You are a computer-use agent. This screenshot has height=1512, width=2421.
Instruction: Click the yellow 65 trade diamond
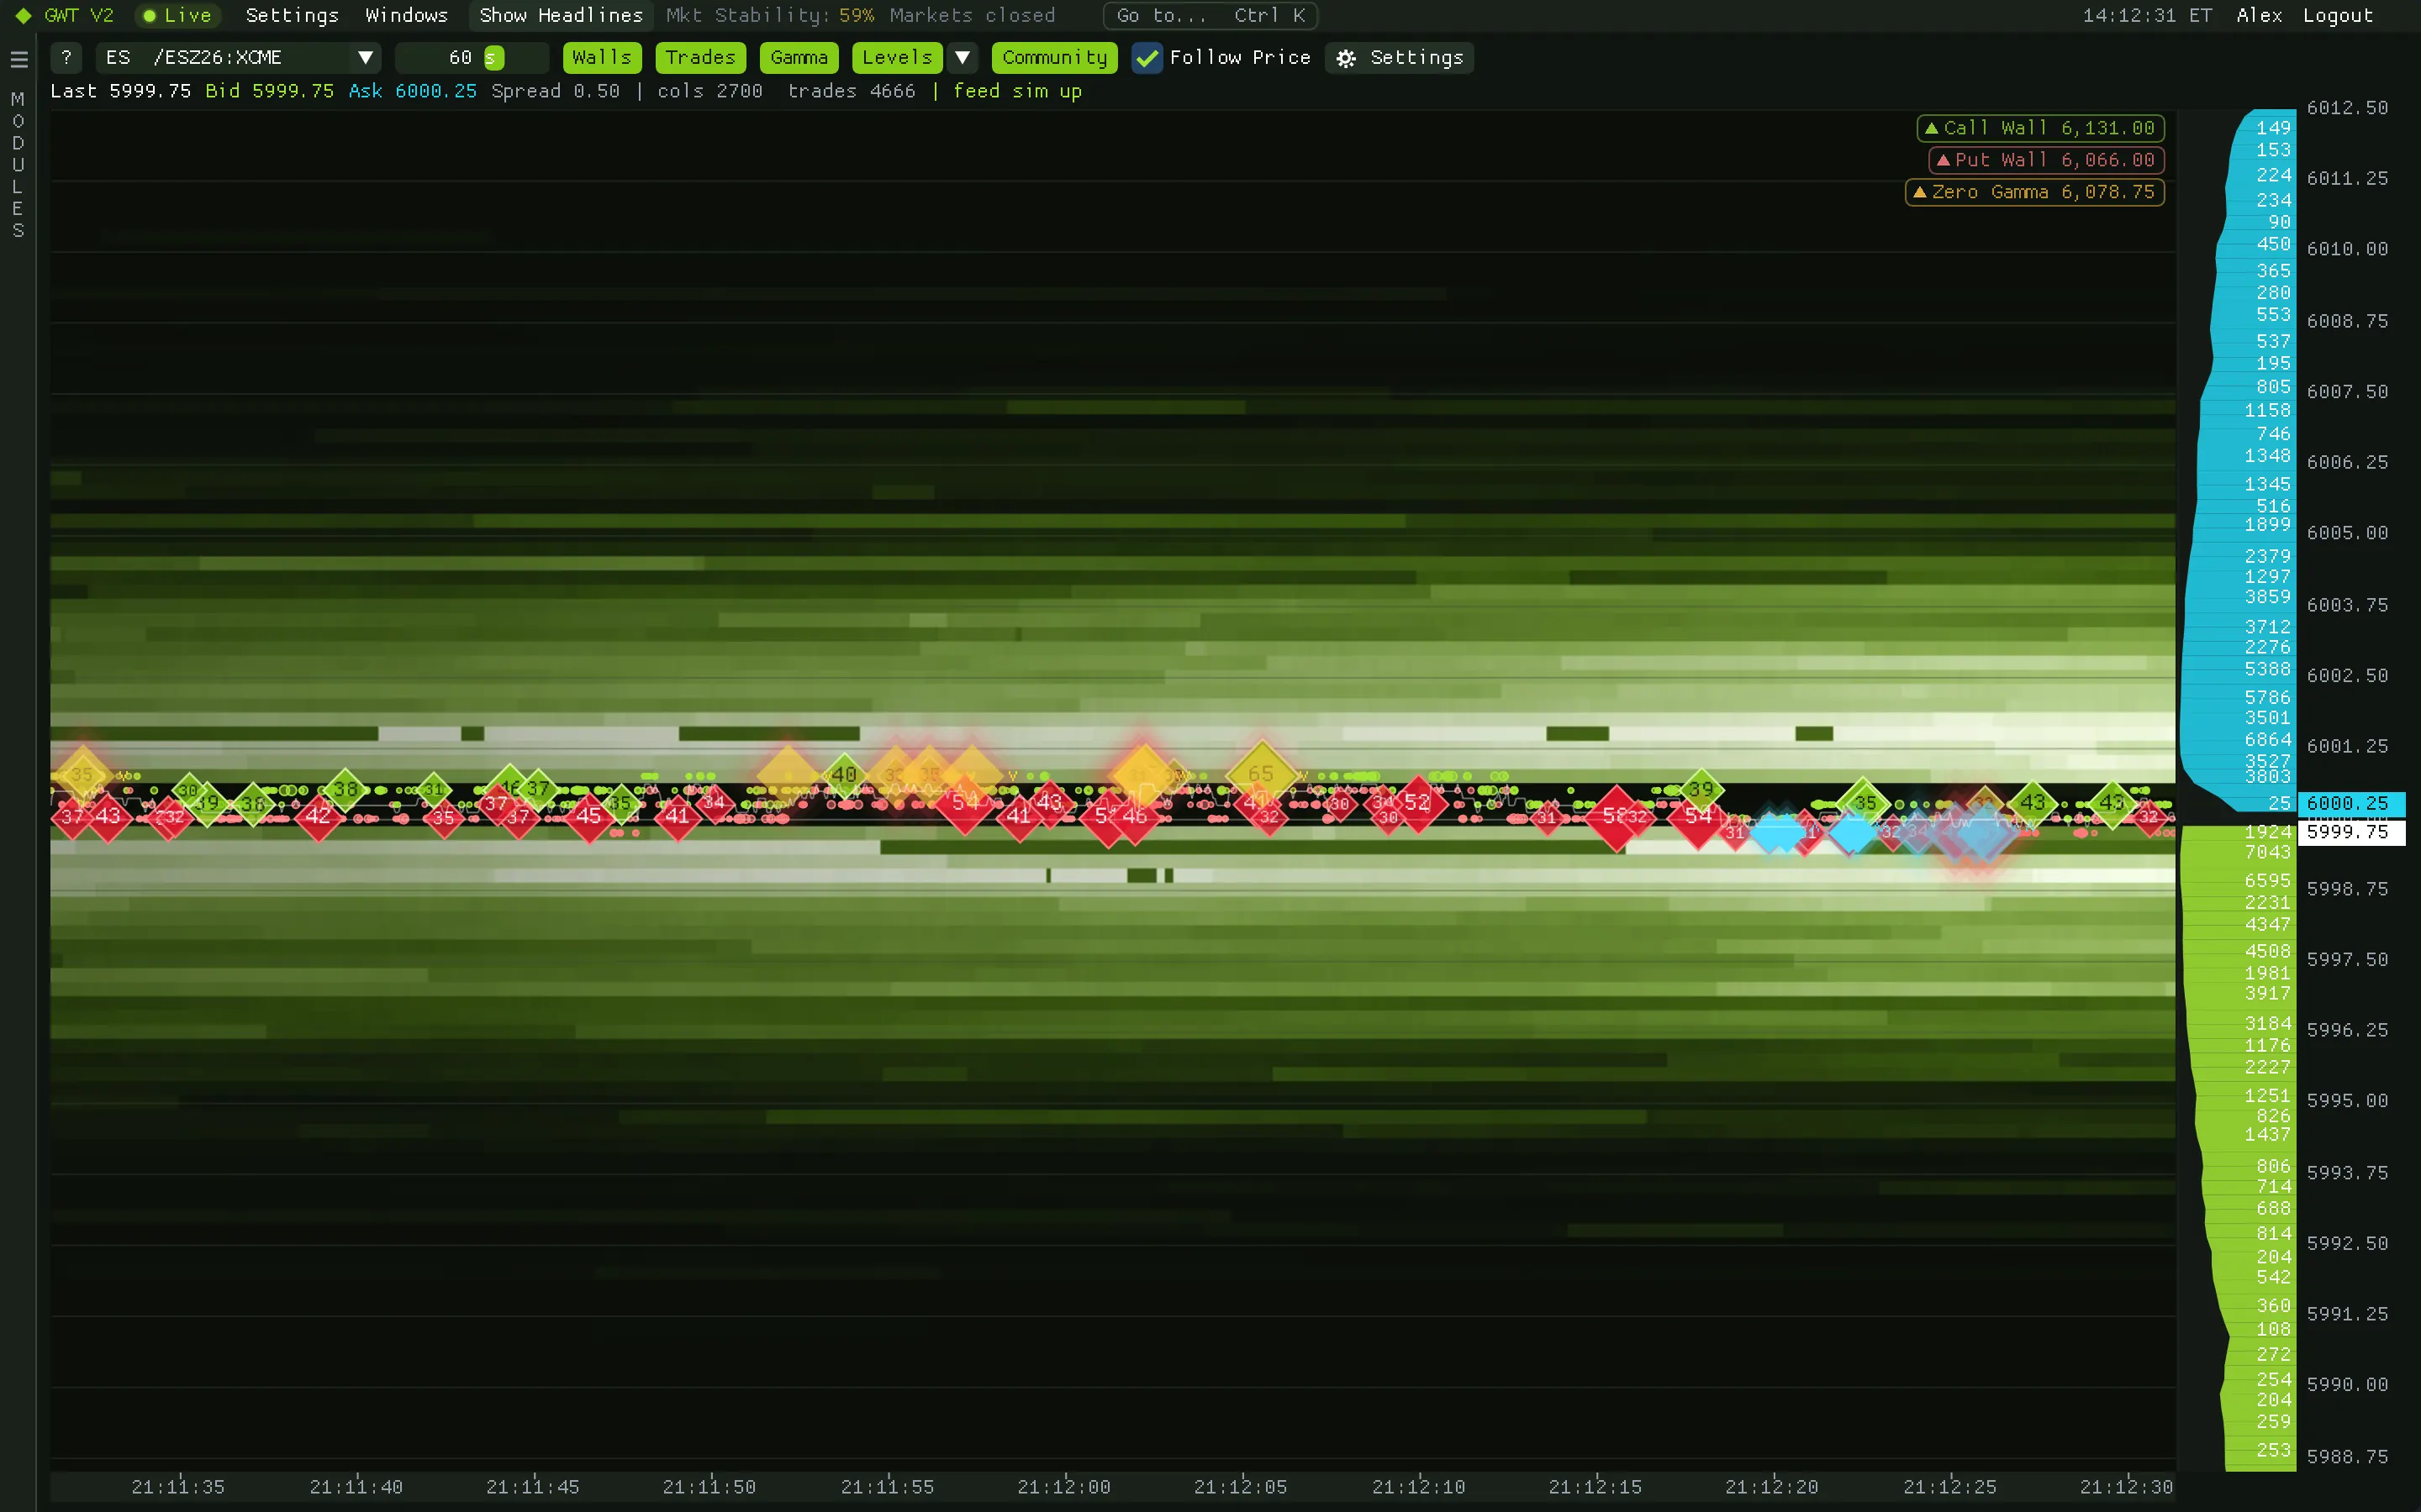pos(1261,774)
